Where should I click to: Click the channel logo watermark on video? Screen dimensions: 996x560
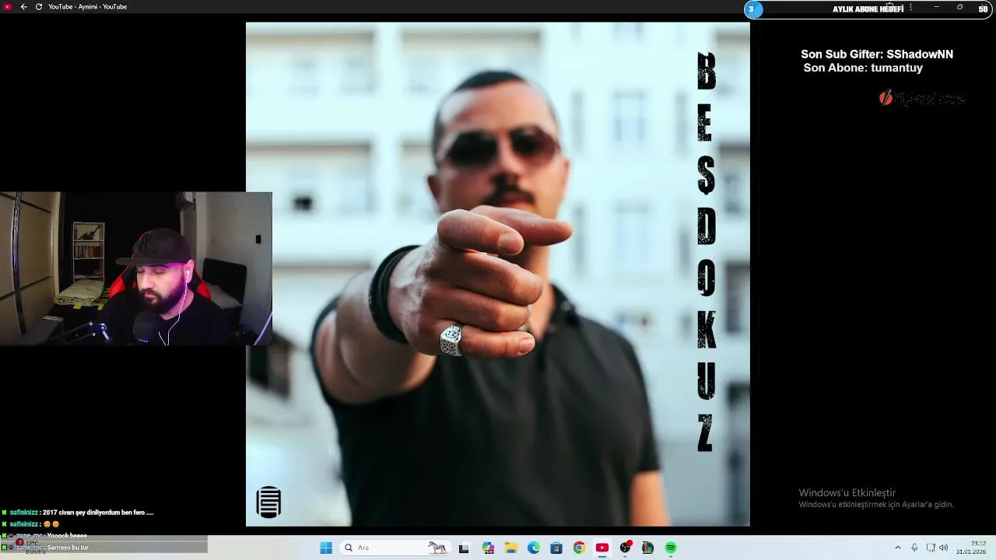tap(268, 502)
